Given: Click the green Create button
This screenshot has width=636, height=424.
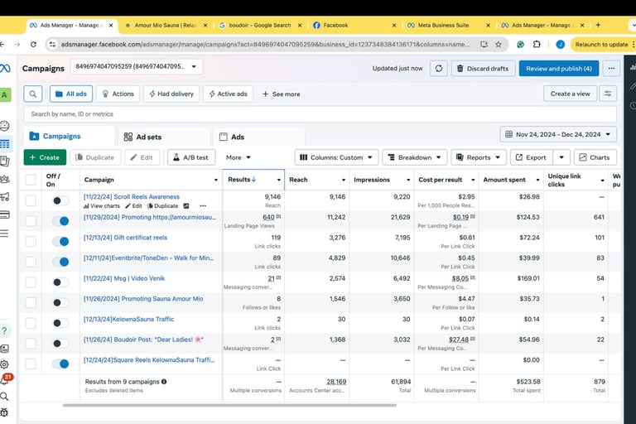Looking at the screenshot, I should pyautogui.click(x=45, y=157).
